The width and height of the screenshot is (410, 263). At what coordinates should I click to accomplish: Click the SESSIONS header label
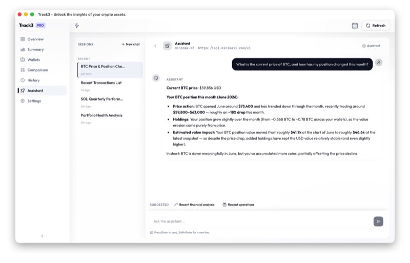click(86, 45)
